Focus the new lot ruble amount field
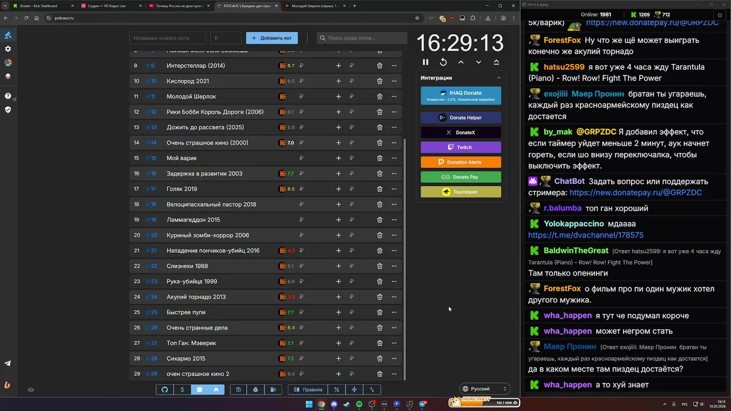Viewport: 731px width, 411px height. (226, 38)
